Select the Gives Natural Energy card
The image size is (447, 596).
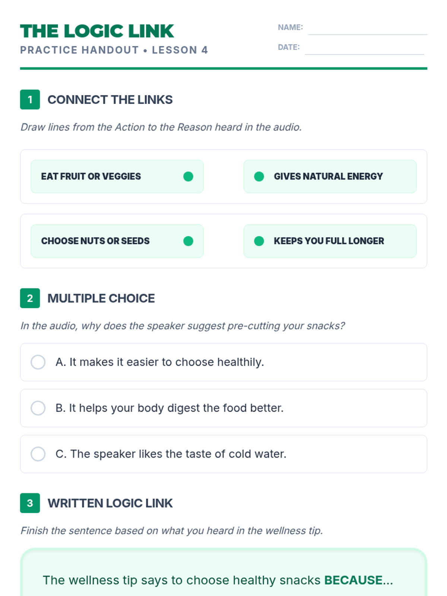click(x=330, y=177)
